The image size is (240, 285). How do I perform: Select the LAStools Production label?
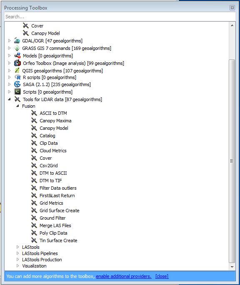click(42, 260)
